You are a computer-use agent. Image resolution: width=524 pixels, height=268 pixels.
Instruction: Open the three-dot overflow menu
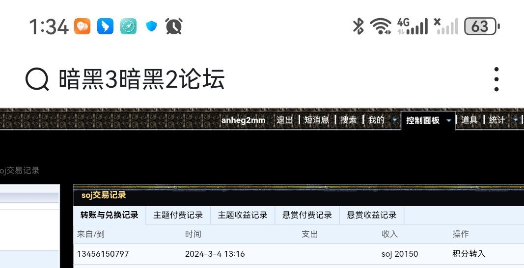click(x=496, y=79)
